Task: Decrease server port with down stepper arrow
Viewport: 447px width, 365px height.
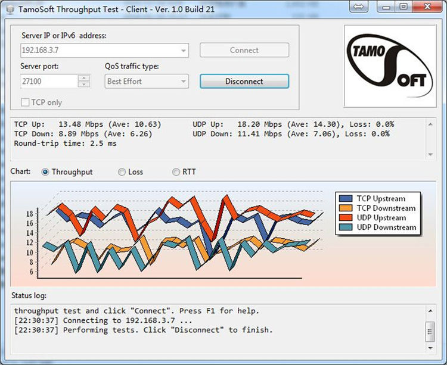Action: coord(84,85)
